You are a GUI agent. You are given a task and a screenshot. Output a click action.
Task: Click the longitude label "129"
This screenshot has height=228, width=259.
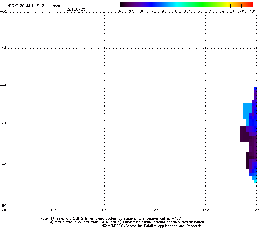(x=155, y=210)
